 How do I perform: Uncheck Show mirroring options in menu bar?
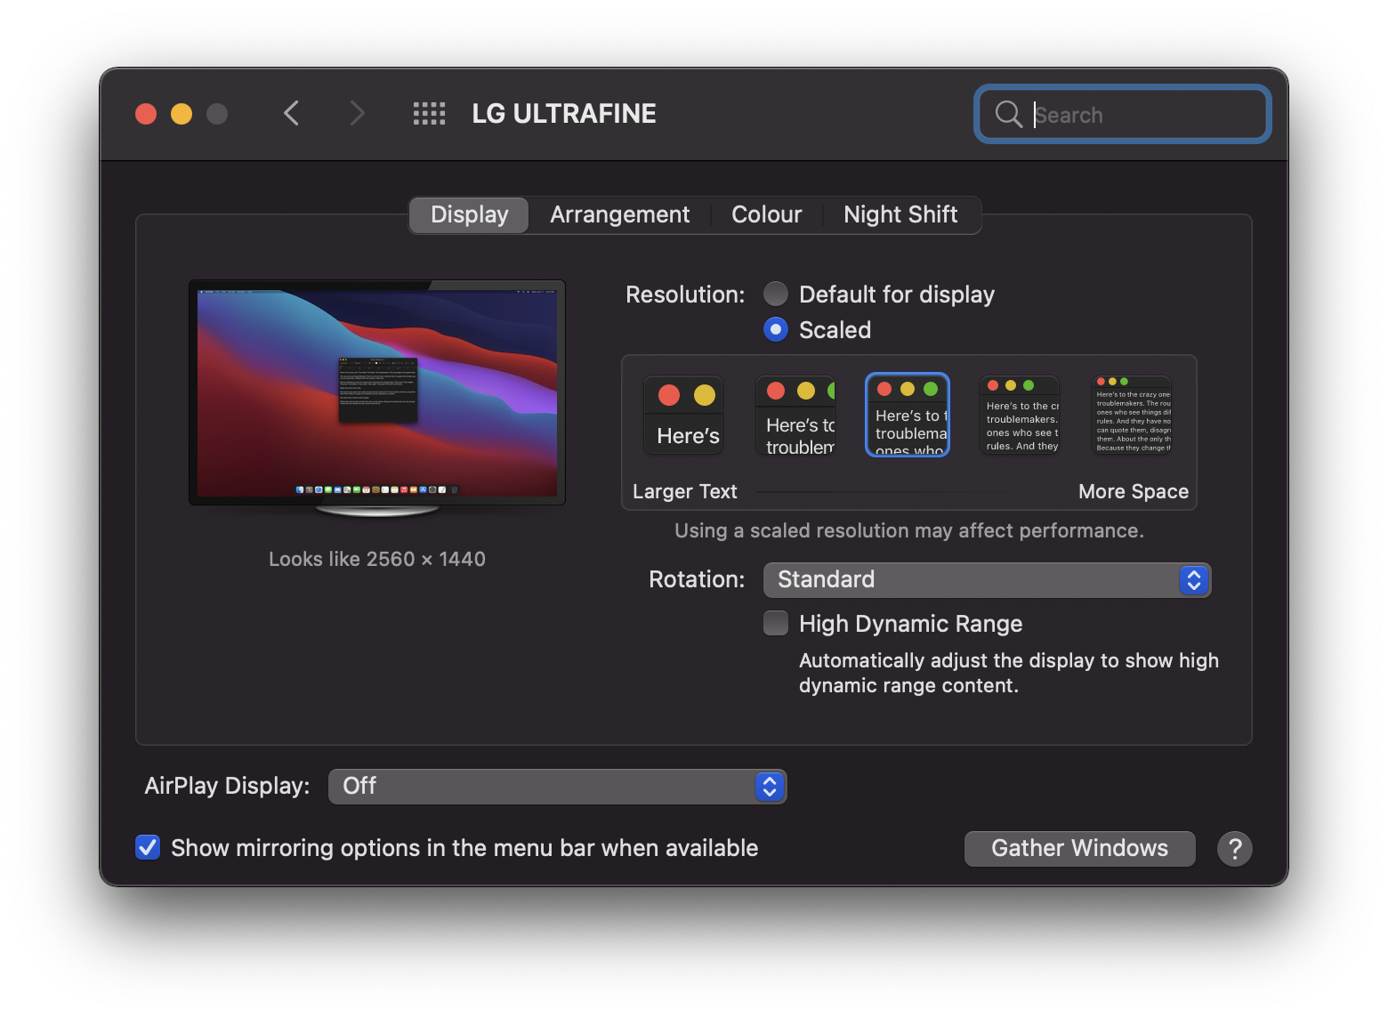tap(148, 847)
